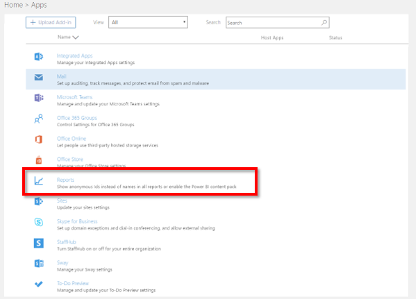Open the Integrated Apps link
This screenshot has height=299, width=420.
(x=74, y=55)
